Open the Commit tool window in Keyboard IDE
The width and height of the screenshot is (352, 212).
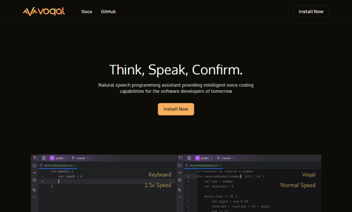[x=35, y=173]
